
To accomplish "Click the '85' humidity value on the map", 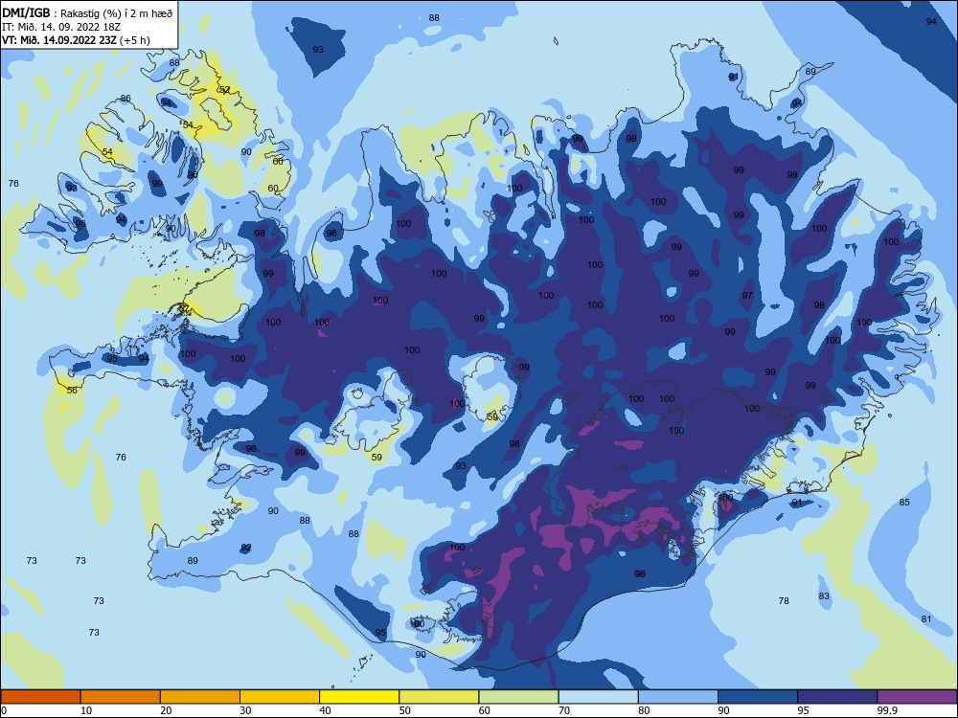I will click(x=905, y=502).
